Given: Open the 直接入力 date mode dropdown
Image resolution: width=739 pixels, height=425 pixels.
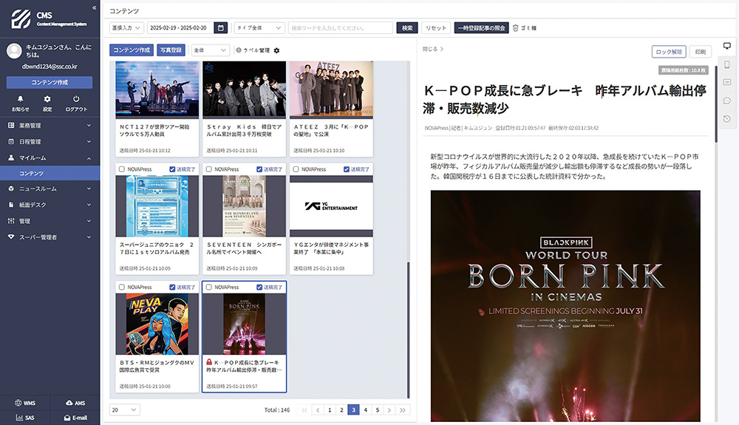Looking at the screenshot, I should [x=126, y=28].
